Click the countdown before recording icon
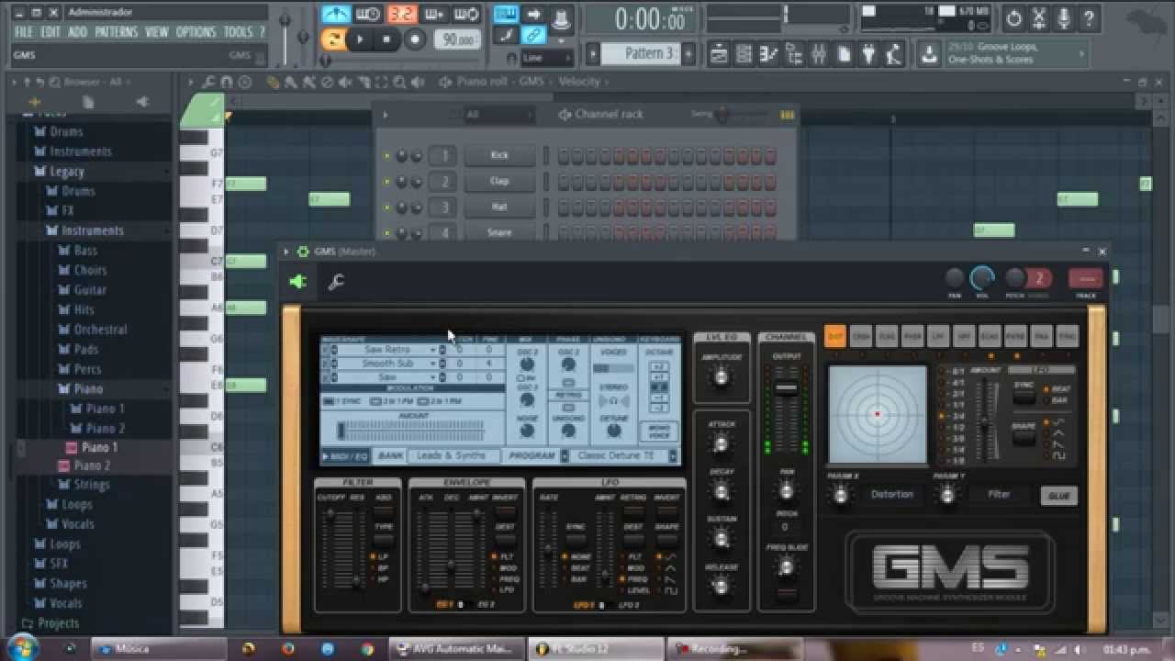 pyautogui.click(x=400, y=14)
